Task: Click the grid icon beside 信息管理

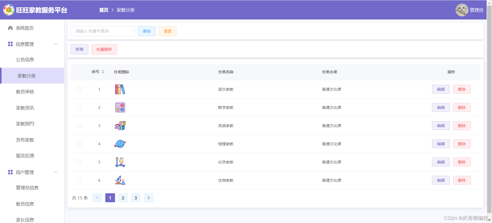Action: (10, 44)
